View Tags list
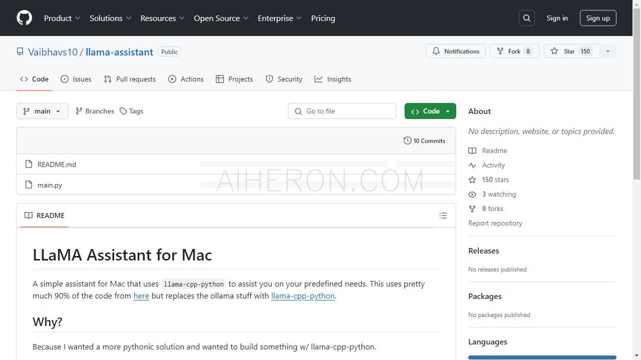 coord(131,111)
